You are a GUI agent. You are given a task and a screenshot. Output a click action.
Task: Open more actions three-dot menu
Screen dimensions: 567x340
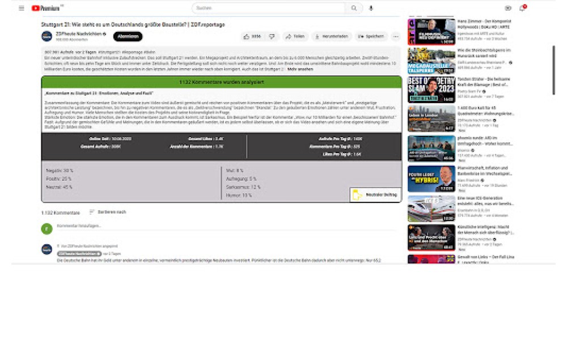[x=396, y=36]
